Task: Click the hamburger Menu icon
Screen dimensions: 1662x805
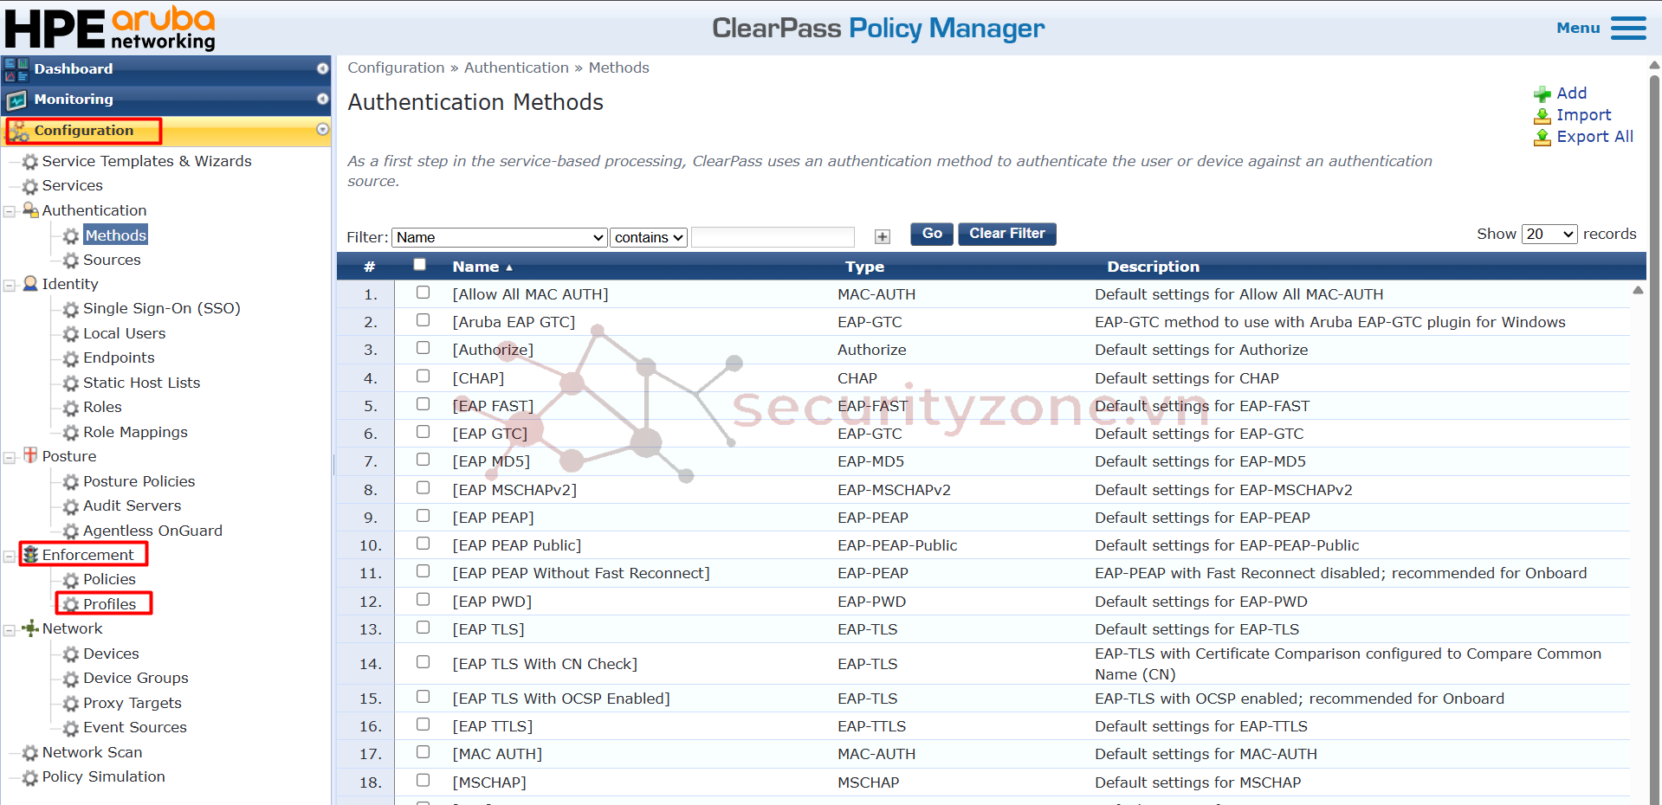Action: click(x=1628, y=29)
